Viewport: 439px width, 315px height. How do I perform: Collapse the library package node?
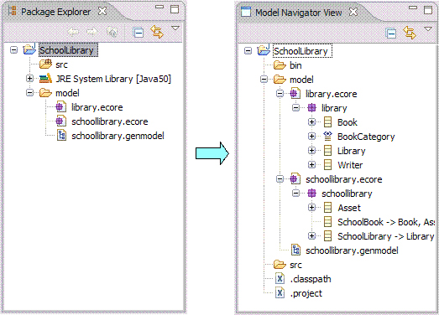pos(295,108)
